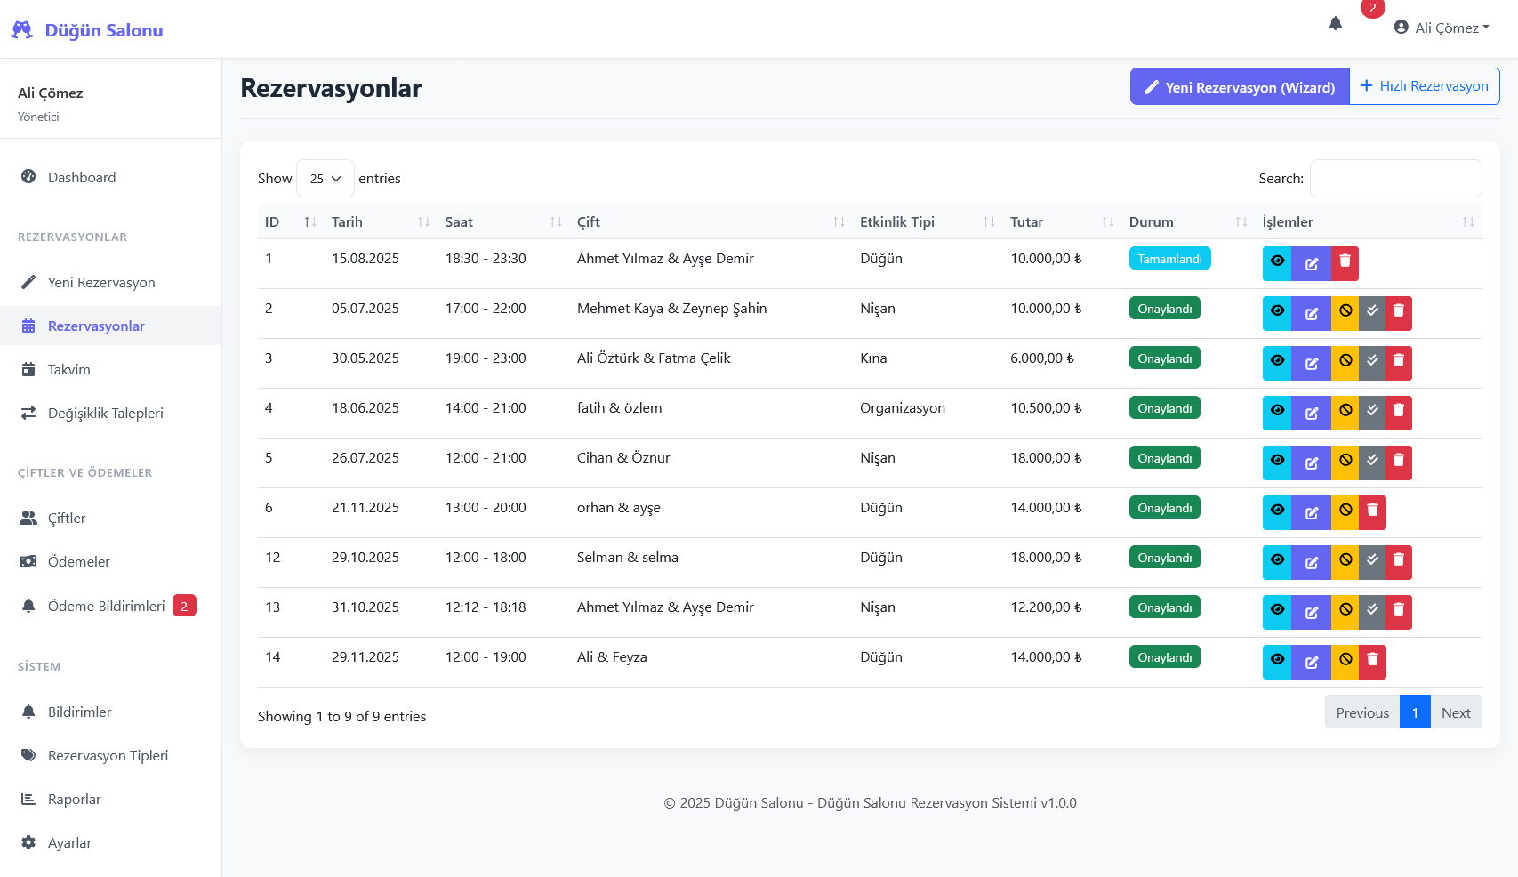
Task: Cancel Ali Öztürk & Fatma Çelik reservation
Action: point(1345,363)
